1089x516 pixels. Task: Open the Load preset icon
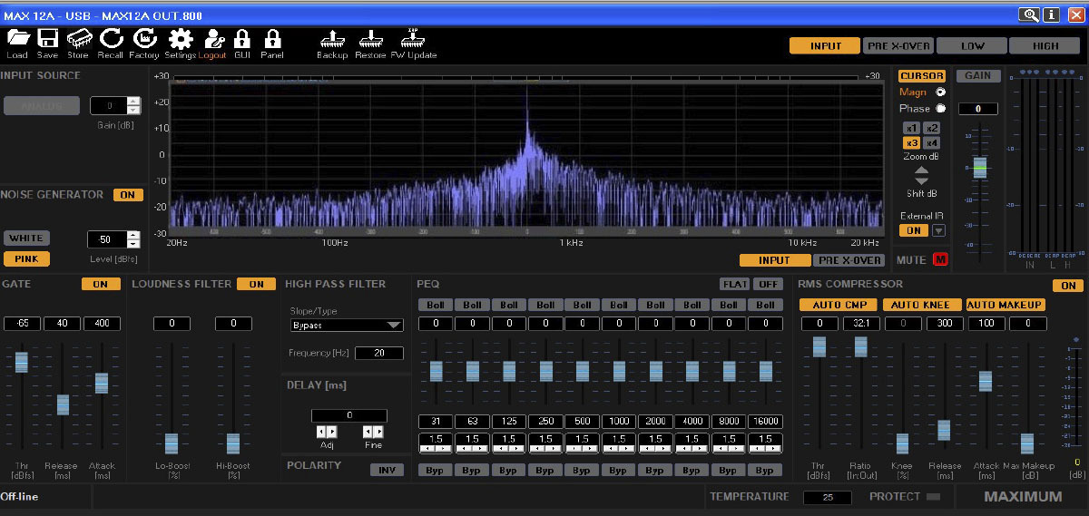click(17, 38)
